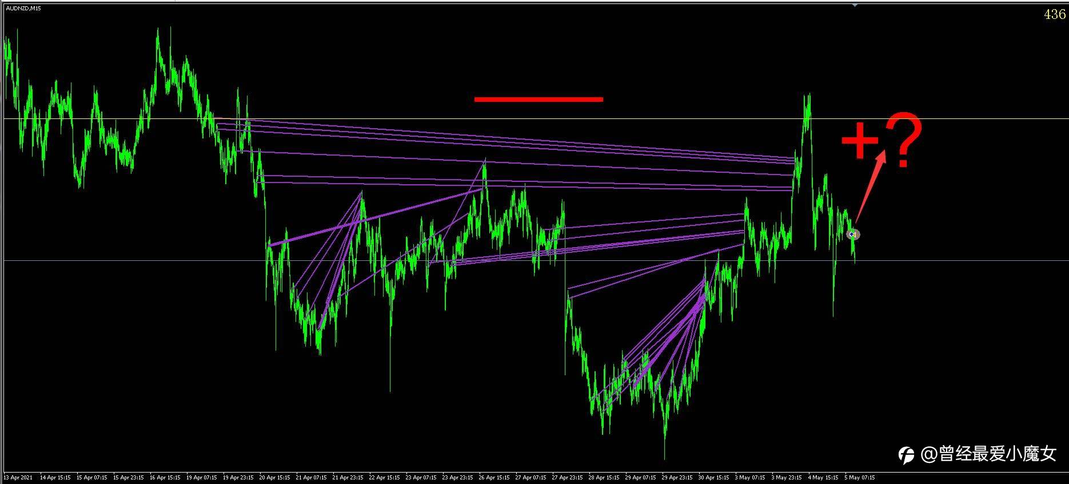Select the open trade arrow marker on chart
The width and height of the screenshot is (1069, 484).
[x=853, y=234]
